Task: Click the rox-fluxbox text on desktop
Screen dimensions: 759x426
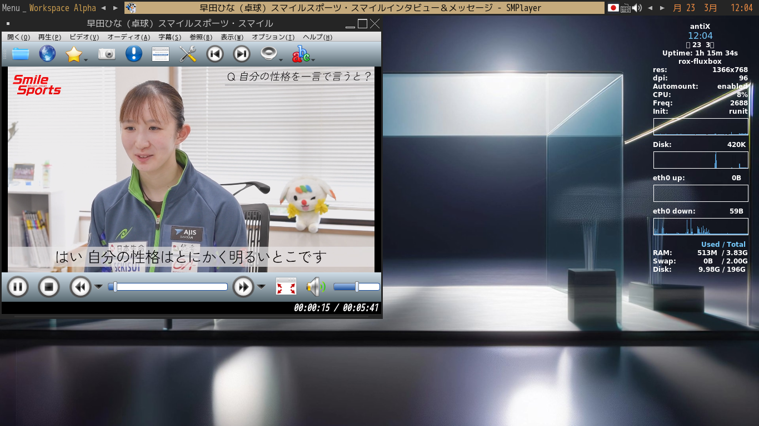Action: [700, 62]
